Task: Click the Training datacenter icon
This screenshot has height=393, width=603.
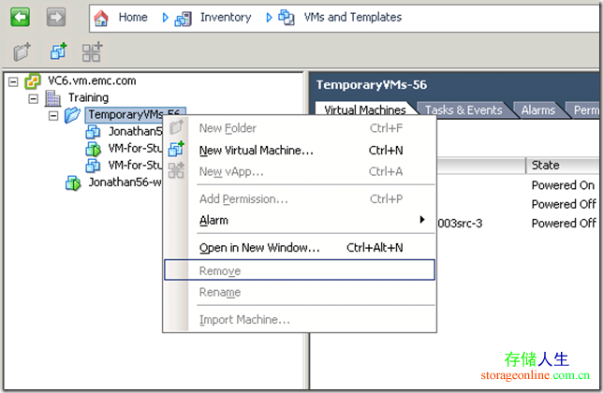Action: pyautogui.click(x=53, y=97)
